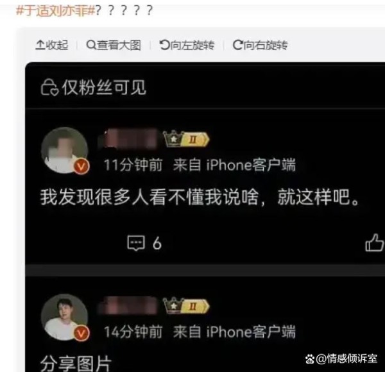The height and width of the screenshot is (372, 385).
Task: Like the first post with thumbs-up
Action: coord(375,242)
